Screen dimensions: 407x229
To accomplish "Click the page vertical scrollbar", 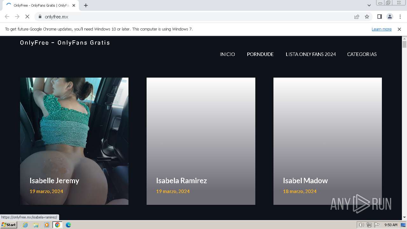I will point(404,44).
